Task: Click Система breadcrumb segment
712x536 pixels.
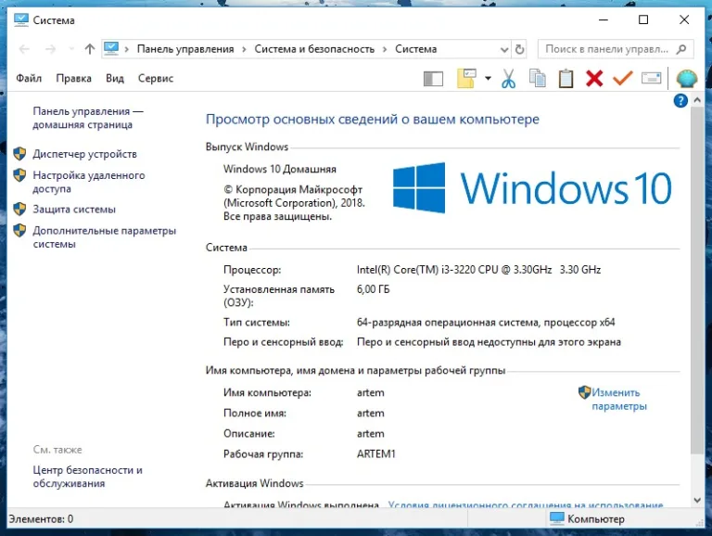Action: (415, 49)
